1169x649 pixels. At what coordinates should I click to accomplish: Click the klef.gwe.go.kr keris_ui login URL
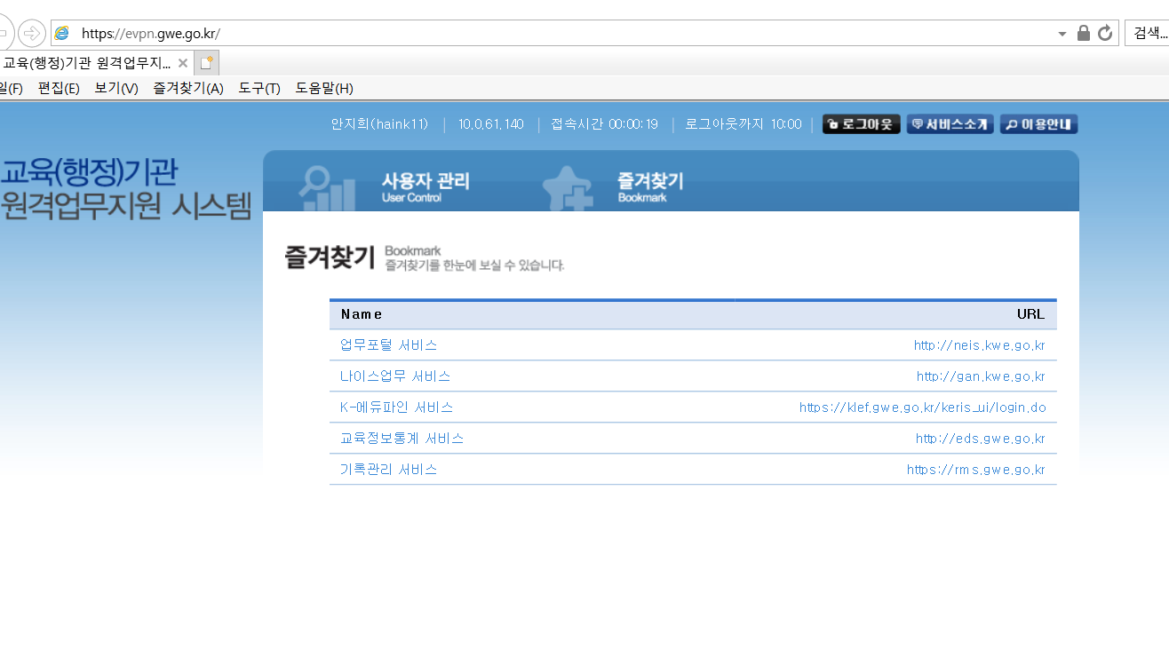[x=923, y=408]
